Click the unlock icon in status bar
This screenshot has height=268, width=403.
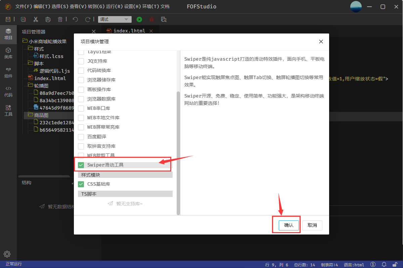pyautogui.click(x=395, y=265)
